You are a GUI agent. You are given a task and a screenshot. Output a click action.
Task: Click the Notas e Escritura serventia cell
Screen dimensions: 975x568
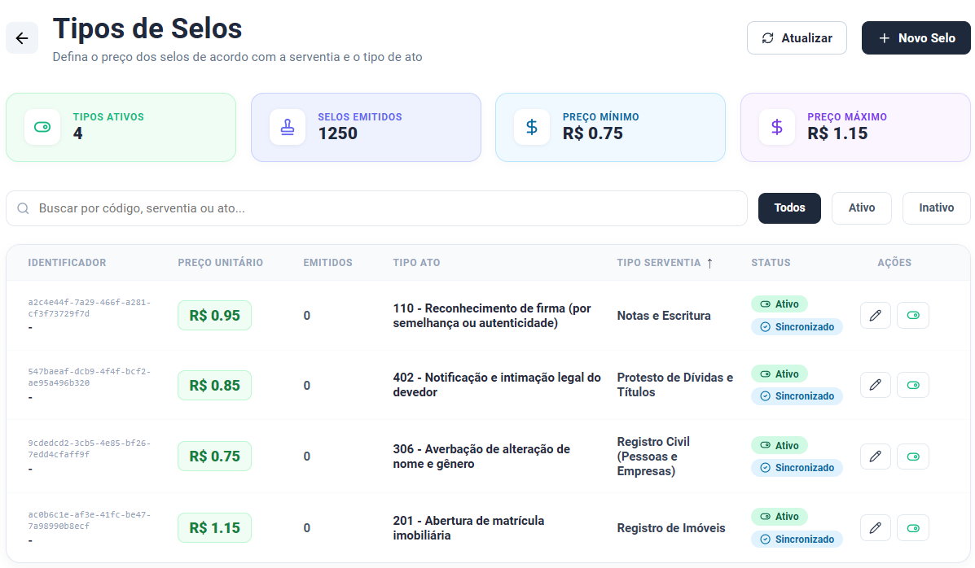(664, 316)
